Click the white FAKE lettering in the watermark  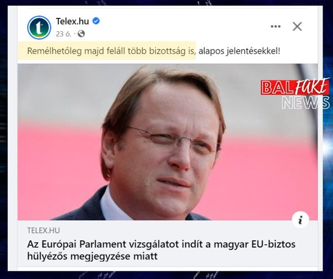[311, 87]
